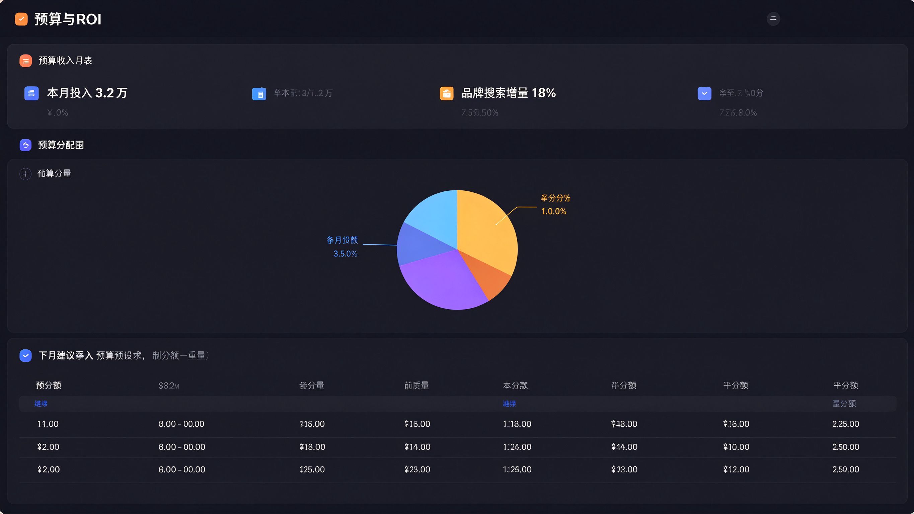This screenshot has height=514, width=914.
Task: Click the blue link under 本分款 header
Action: point(509,404)
